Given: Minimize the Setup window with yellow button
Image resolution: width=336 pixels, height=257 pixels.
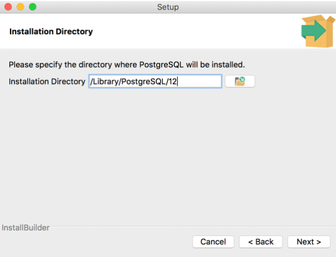Looking at the screenshot, I should pos(20,7).
